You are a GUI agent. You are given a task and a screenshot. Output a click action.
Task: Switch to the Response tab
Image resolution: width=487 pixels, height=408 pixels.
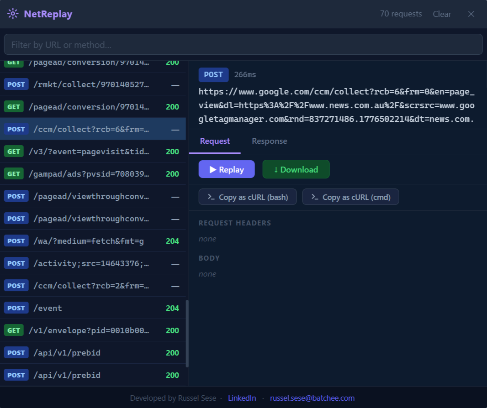pyautogui.click(x=269, y=141)
